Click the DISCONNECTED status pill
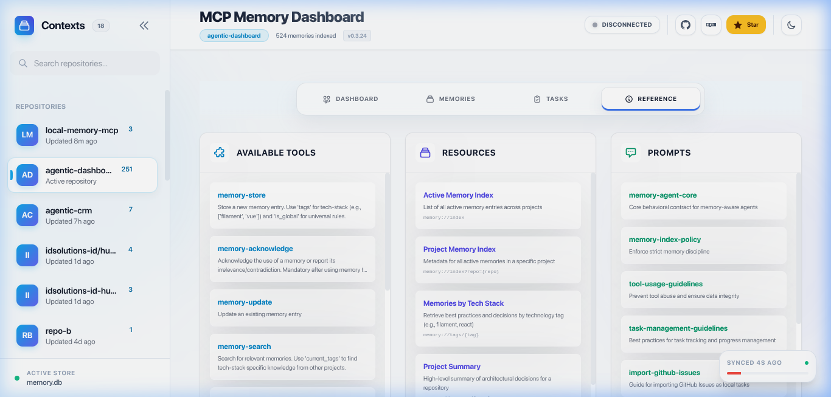831x397 pixels. coord(622,25)
